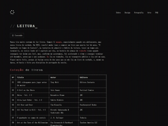Select the Título column header
This screenshot has width=168, height=126.
pyautogui.click(x=32, y=77)
